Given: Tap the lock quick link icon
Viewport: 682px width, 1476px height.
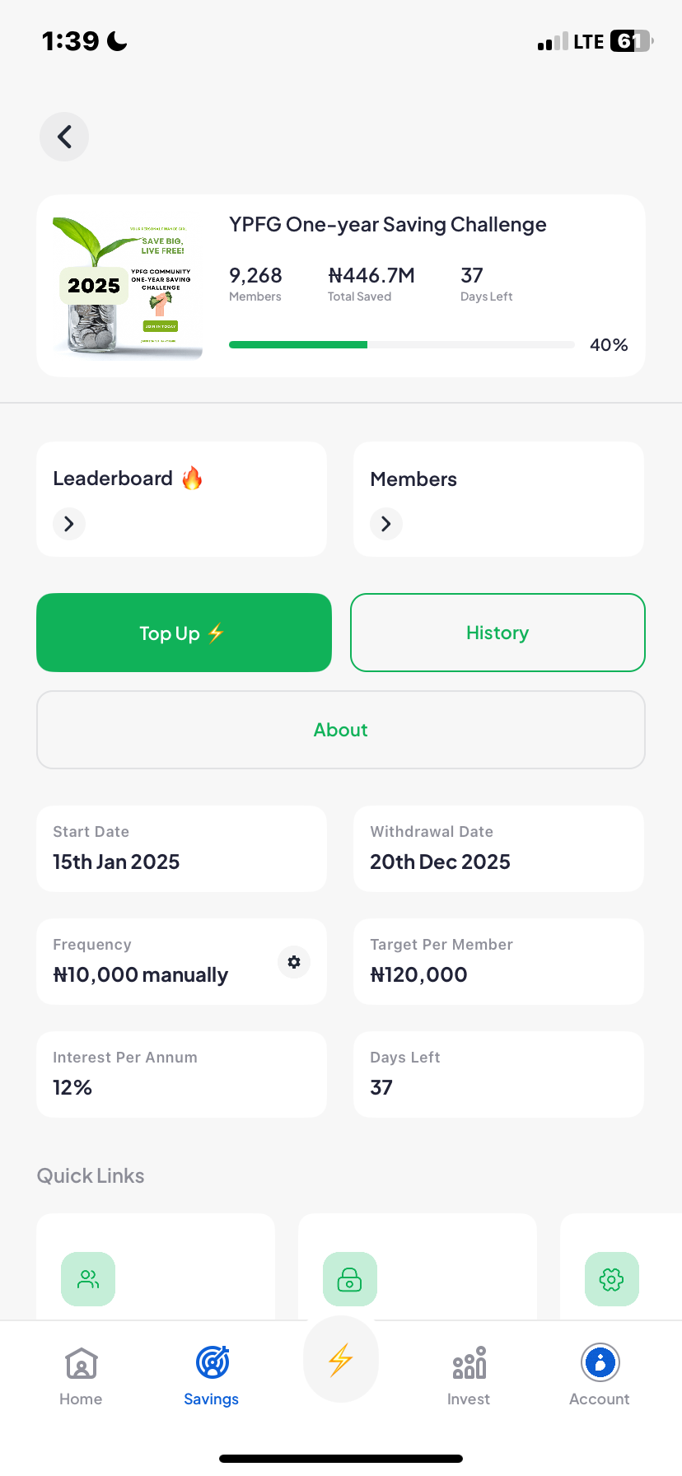Looking at the screenshot, I should point(350,1279).
